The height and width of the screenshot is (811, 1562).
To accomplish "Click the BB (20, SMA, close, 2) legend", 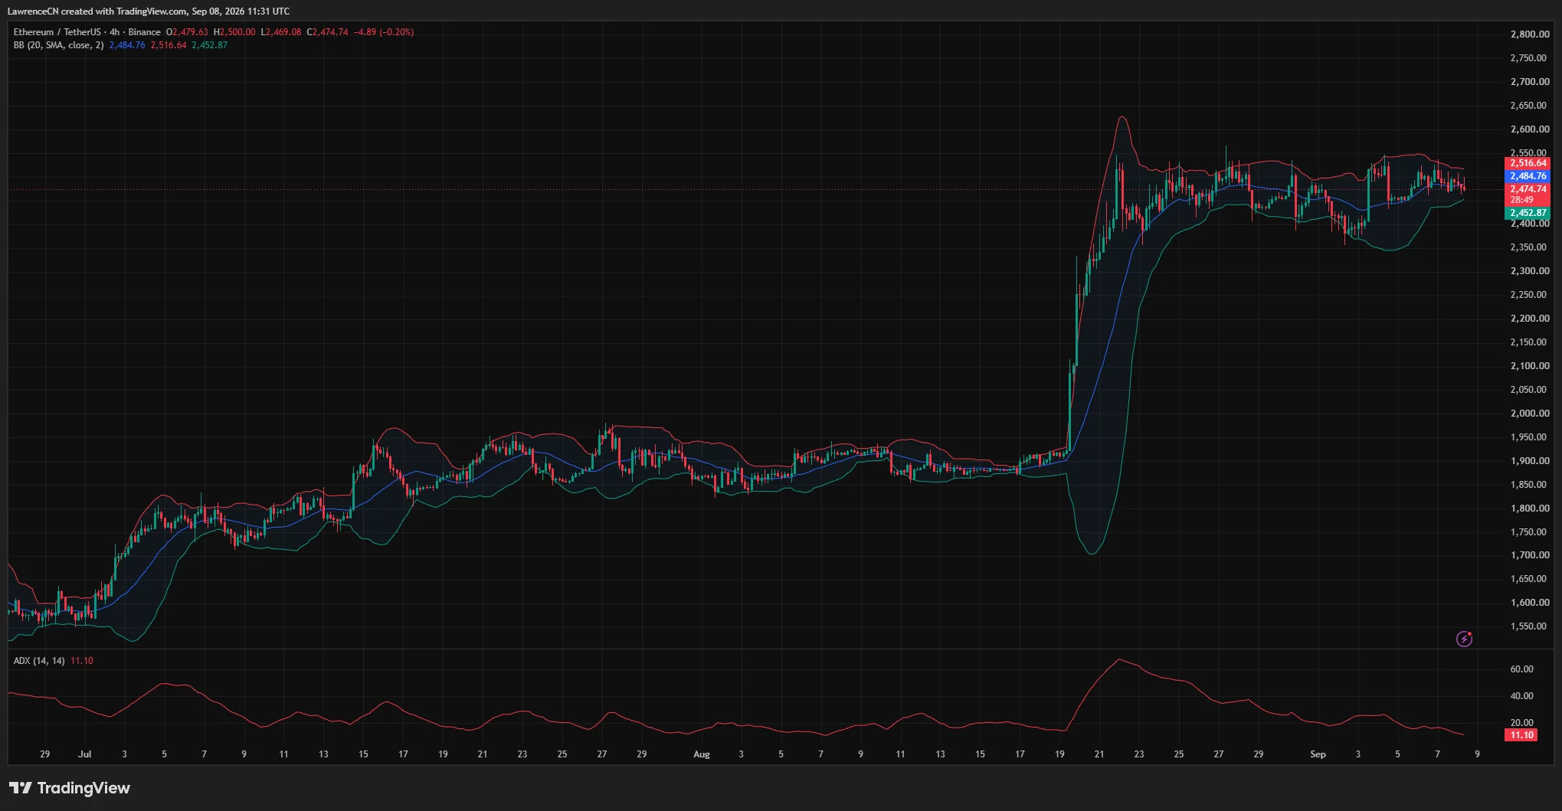I will point(58,45).
